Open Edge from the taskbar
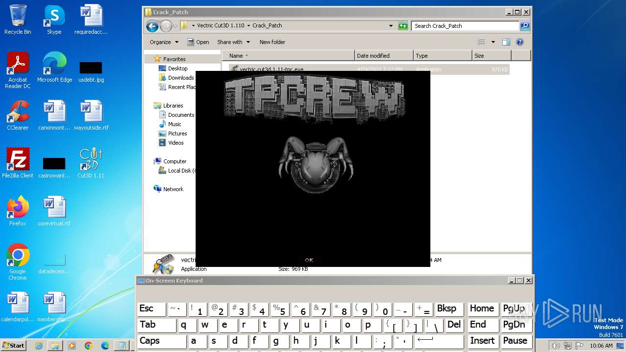 click(105, 346)
